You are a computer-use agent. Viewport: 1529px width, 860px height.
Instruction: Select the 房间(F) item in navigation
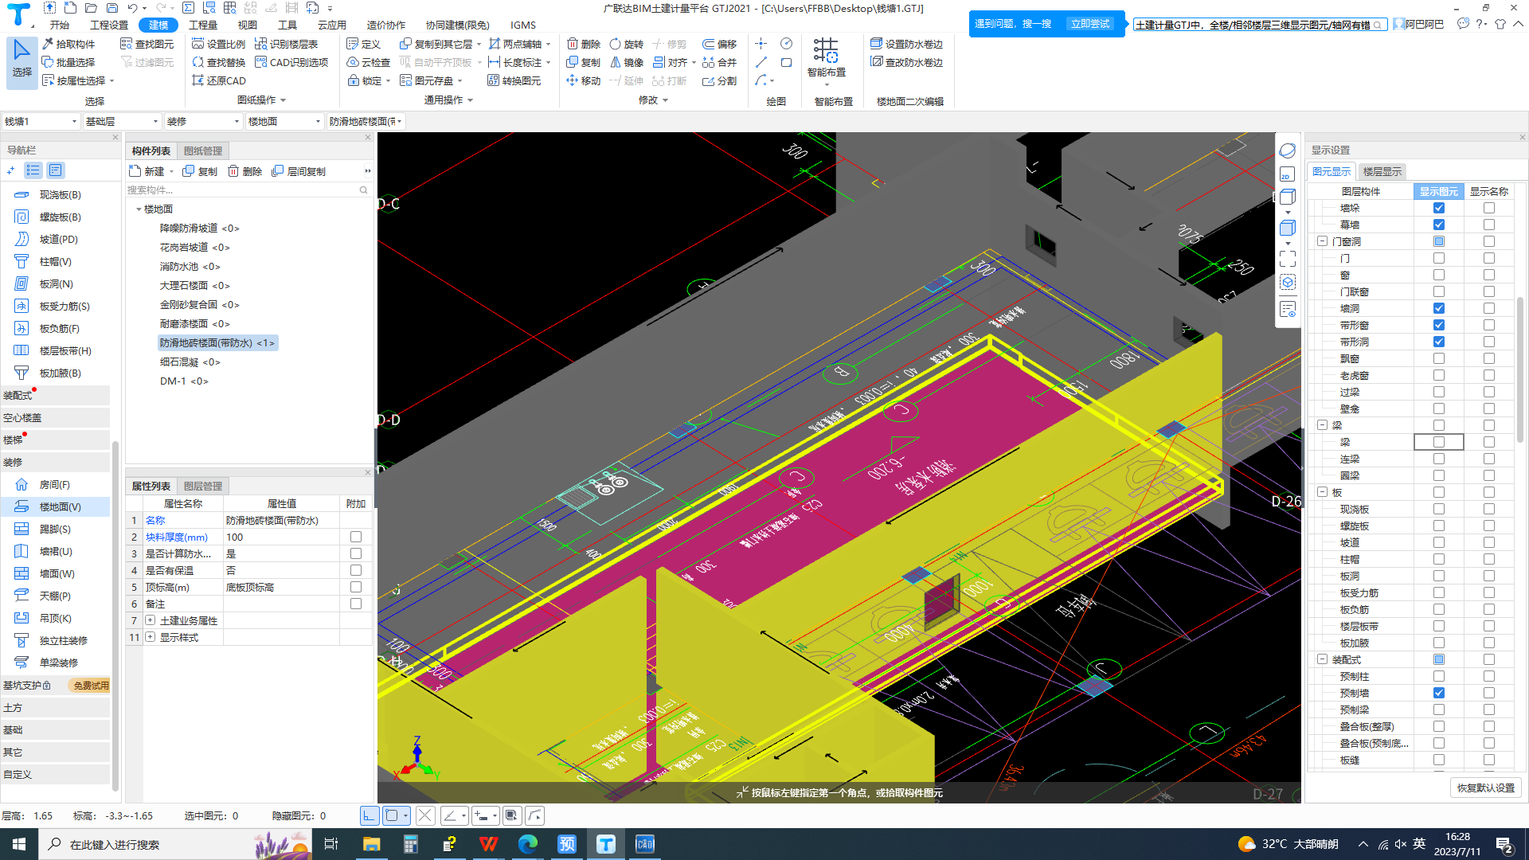tap(56, 484)
